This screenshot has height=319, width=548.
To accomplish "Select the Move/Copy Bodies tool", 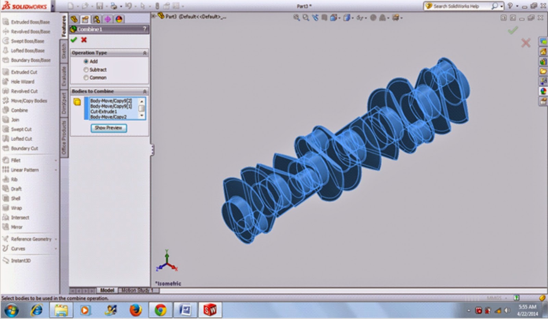I will [25, 101].
